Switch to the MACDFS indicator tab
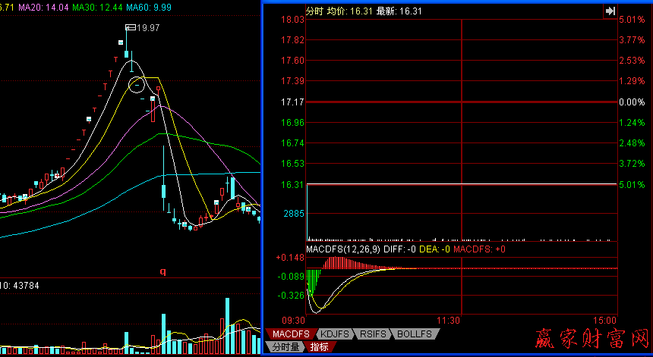653x357 pixels. (290, 334)
